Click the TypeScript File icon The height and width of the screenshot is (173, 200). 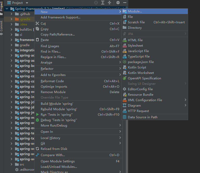pos(125,56)
